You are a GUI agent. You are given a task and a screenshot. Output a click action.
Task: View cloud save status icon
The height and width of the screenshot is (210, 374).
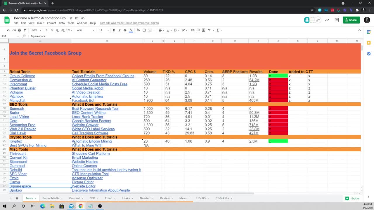click(x=83, y=18)
